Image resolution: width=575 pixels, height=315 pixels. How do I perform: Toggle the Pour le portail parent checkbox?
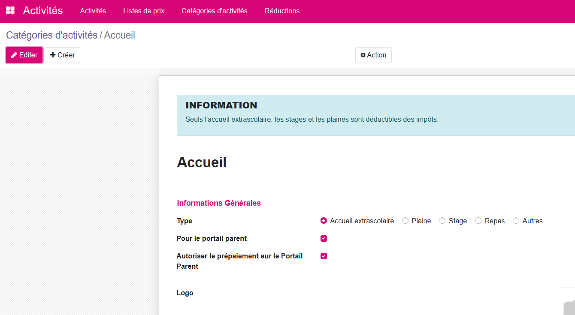(x=324, y=239)
